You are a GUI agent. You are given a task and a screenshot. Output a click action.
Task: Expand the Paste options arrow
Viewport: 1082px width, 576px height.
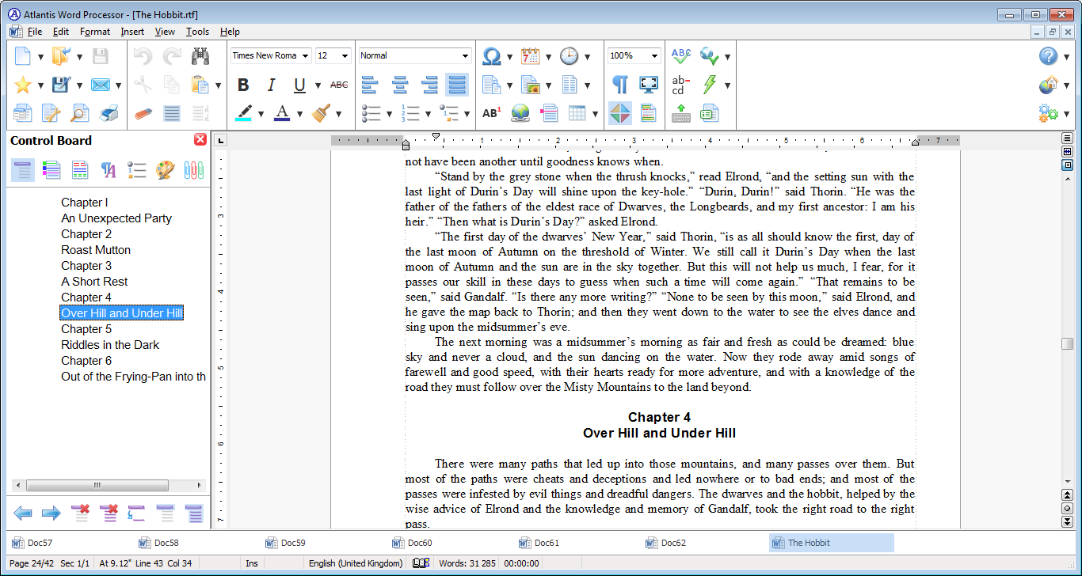tap(218, 85)
